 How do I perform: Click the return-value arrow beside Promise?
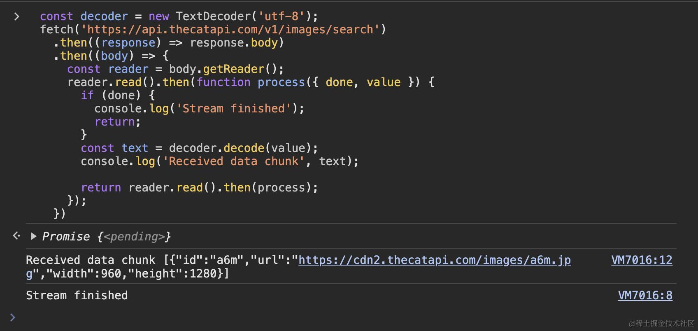16,236
